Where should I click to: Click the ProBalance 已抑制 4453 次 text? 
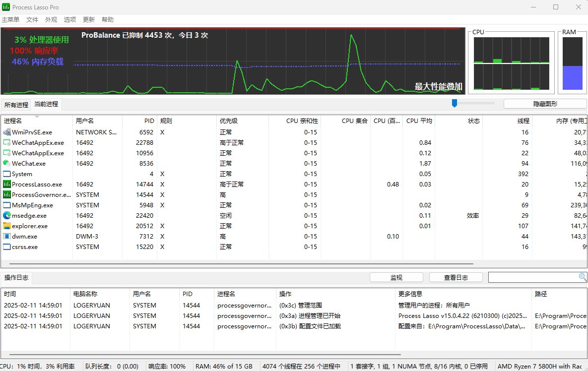click(x=145, y=35)
